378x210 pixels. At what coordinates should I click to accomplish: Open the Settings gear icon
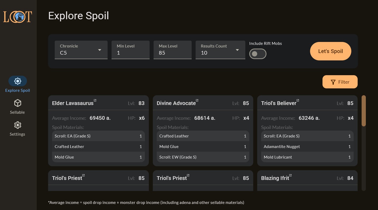pos(17,125)
